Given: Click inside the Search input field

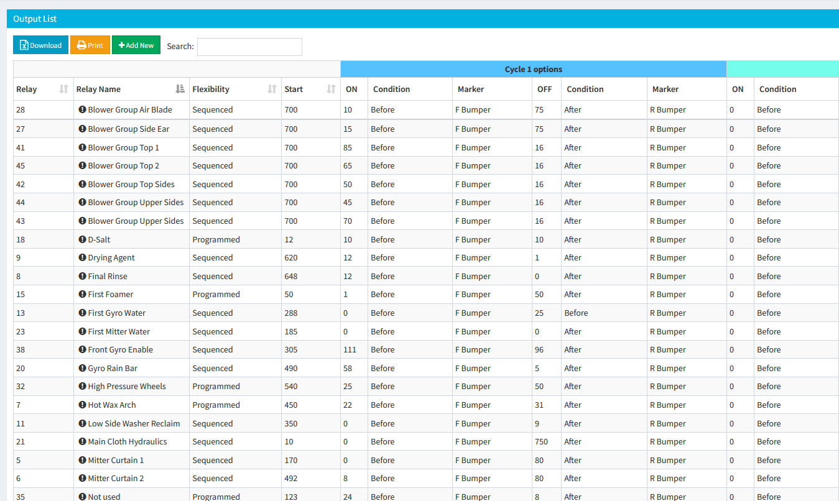Looking at the screenshot, I should point(249,47).
